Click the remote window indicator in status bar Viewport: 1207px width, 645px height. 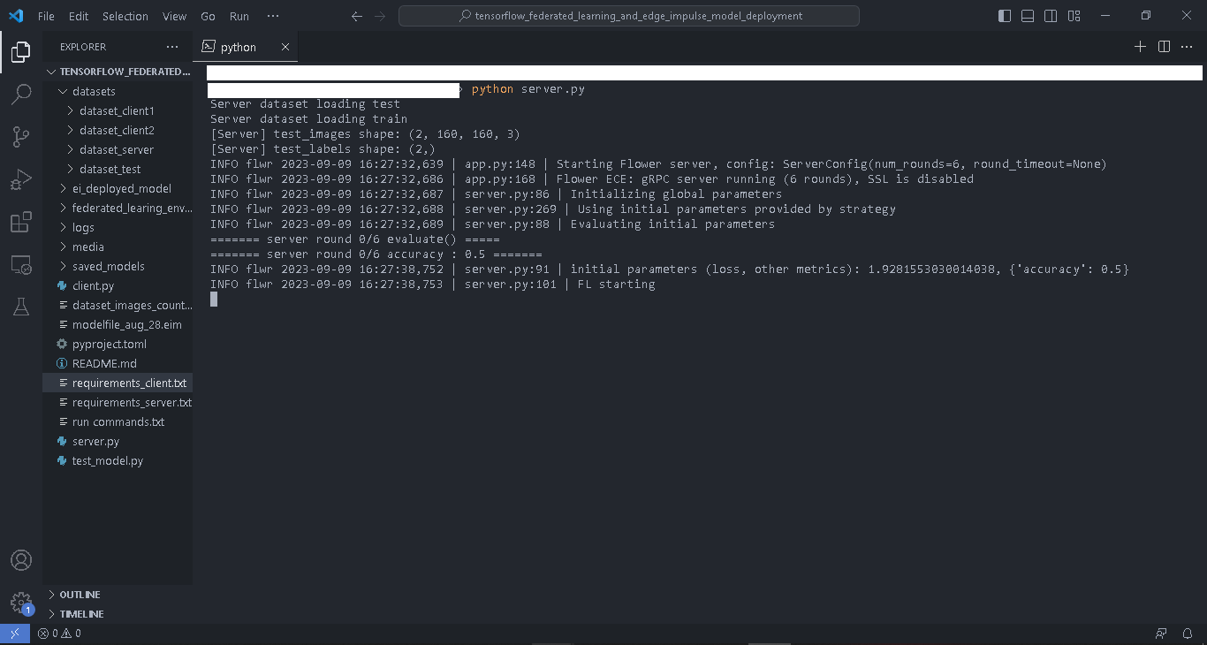15,634
